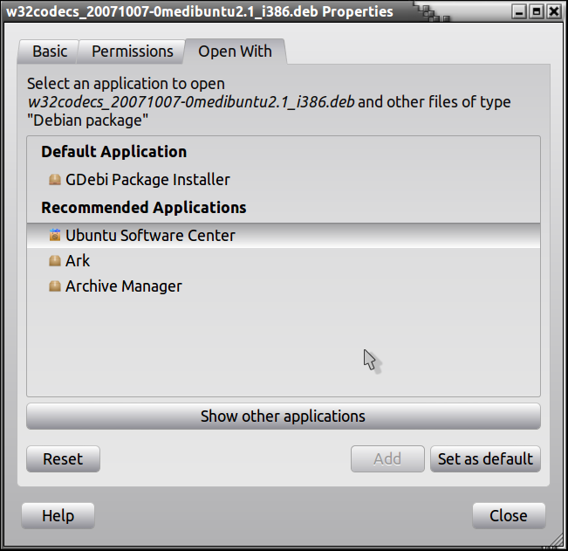The width and height of the screenshot is (568, 551).
Task: Click the GDebi Package Installer icon
Action: 55,180
